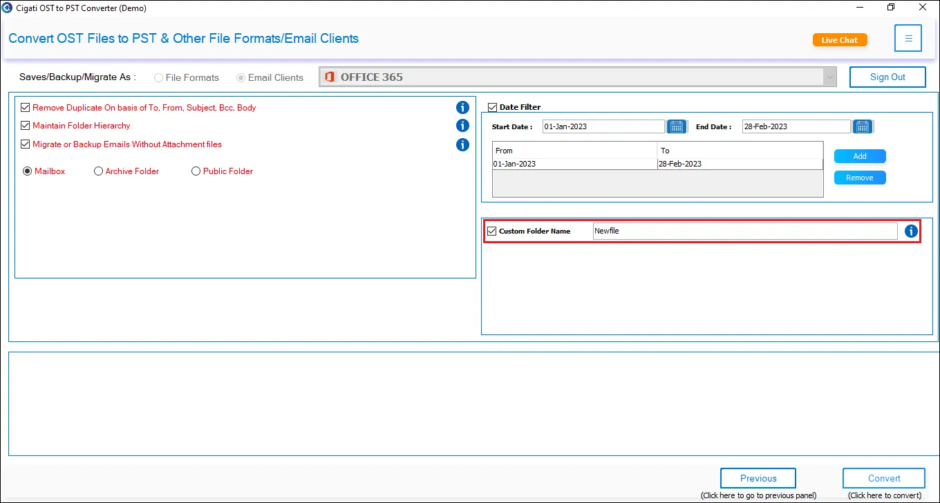Click Remove date range button

coord(860,178)
